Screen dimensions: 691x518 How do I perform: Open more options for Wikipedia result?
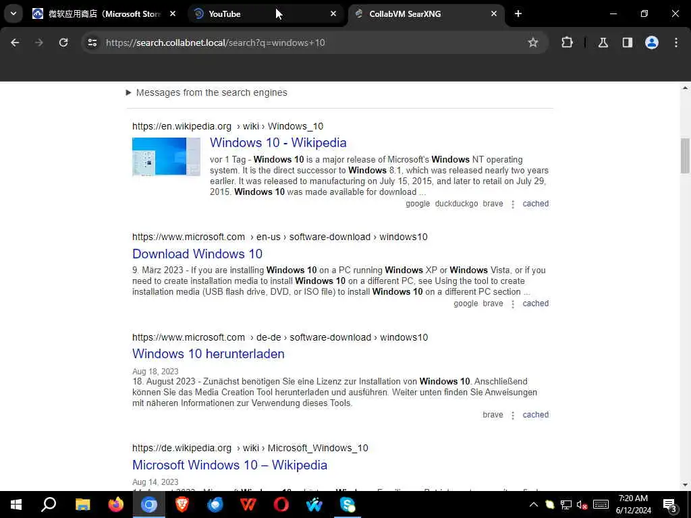[x=513, y=204]
